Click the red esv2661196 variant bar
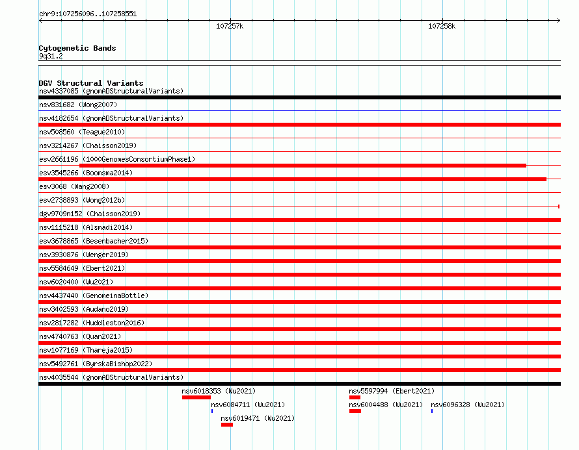The width and height of the screenshot is (579, 450). [303, 166]
